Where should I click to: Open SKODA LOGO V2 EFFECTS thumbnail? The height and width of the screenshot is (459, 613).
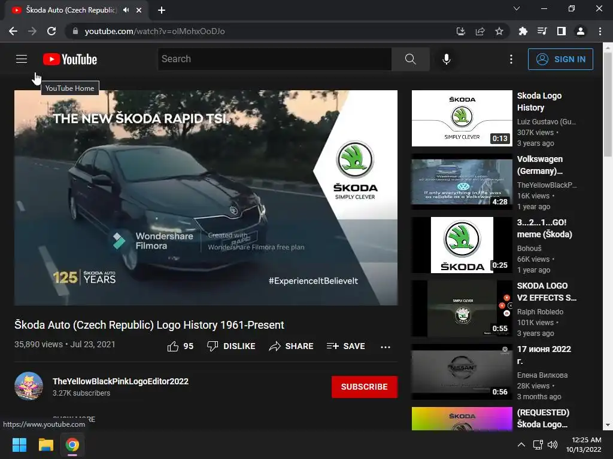pos(462,308)
